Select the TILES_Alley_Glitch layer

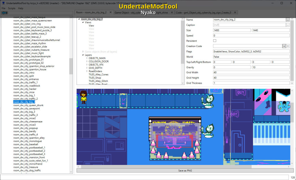[98, 81]
